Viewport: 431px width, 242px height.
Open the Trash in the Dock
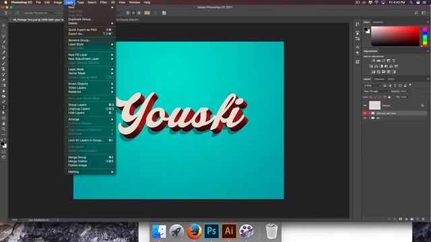271,231
